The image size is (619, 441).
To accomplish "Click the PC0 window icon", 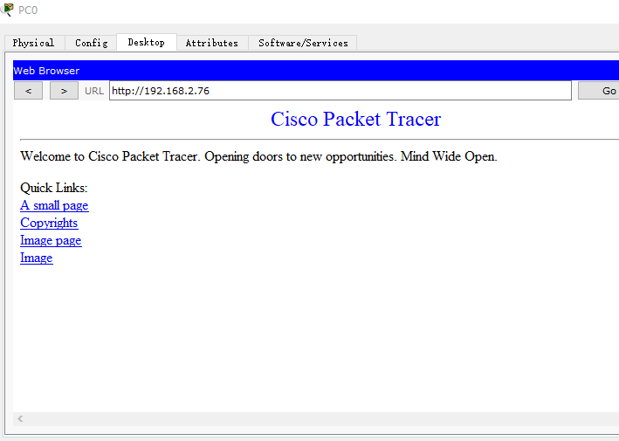I will click(x=8, y=10).
